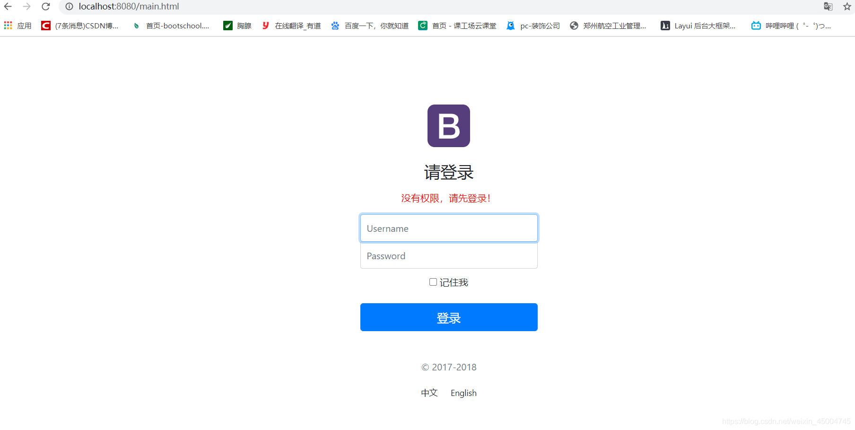Enable the 记住我 checkbox
This screenshot has height=430, width=855.
point(433,281)
